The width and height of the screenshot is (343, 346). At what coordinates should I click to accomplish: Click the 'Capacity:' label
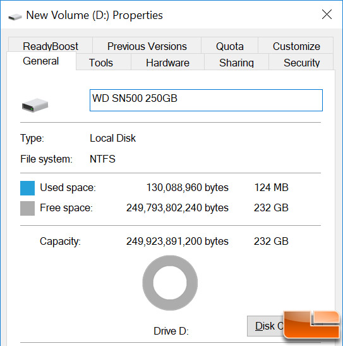(x=60, y=242)
